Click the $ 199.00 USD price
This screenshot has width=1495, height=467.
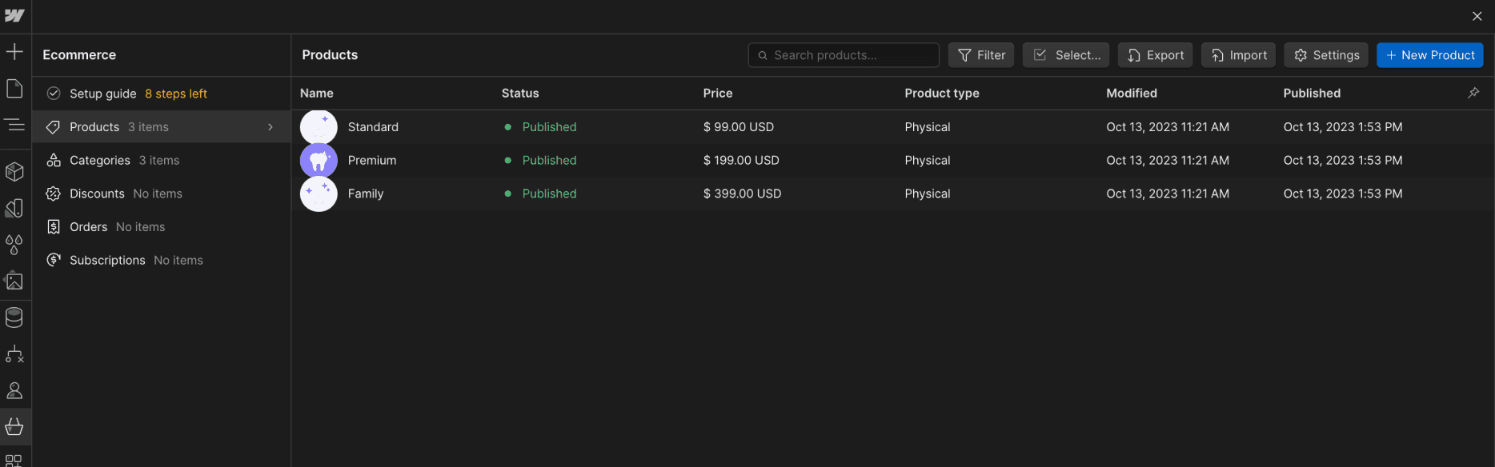741,160
